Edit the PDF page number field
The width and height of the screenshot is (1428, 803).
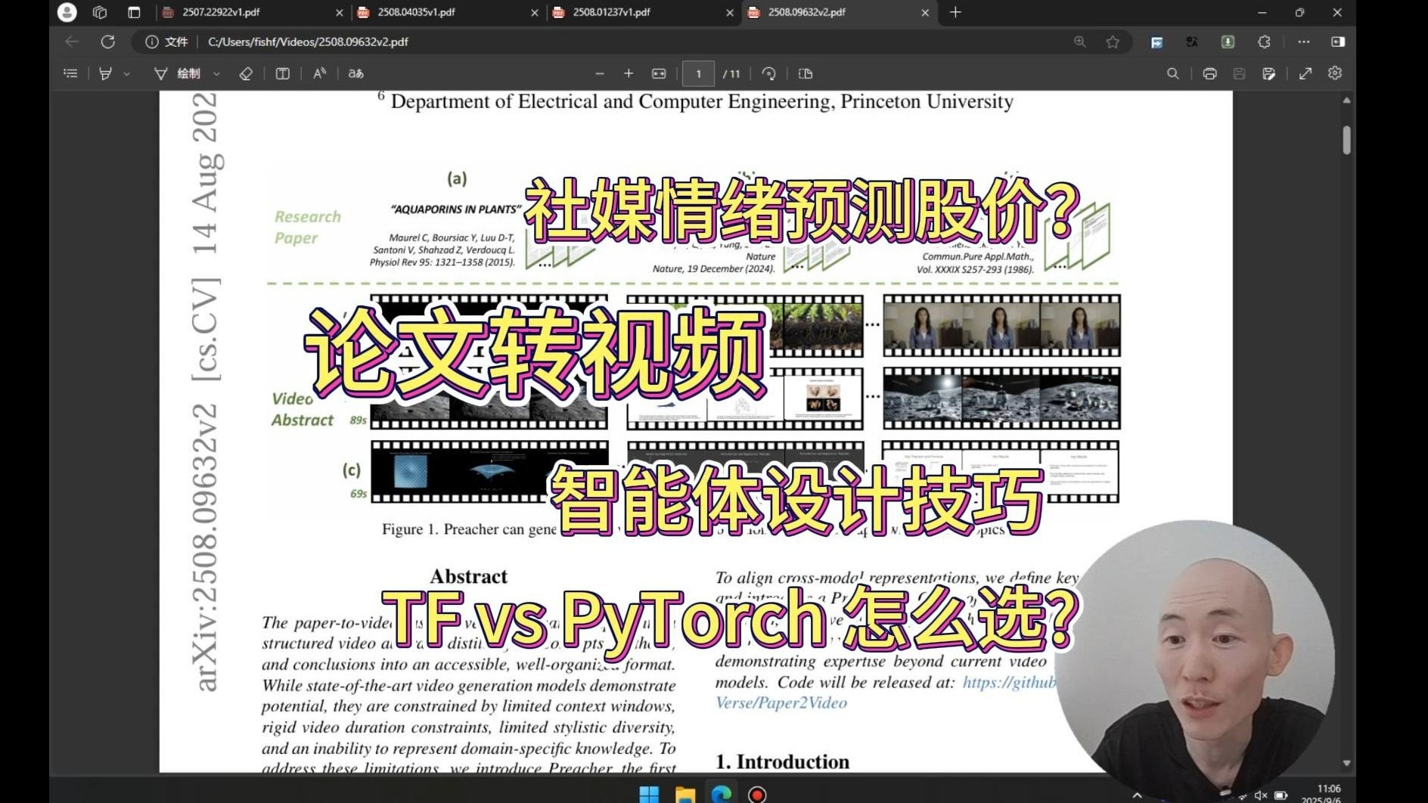(x=698, y=73)
